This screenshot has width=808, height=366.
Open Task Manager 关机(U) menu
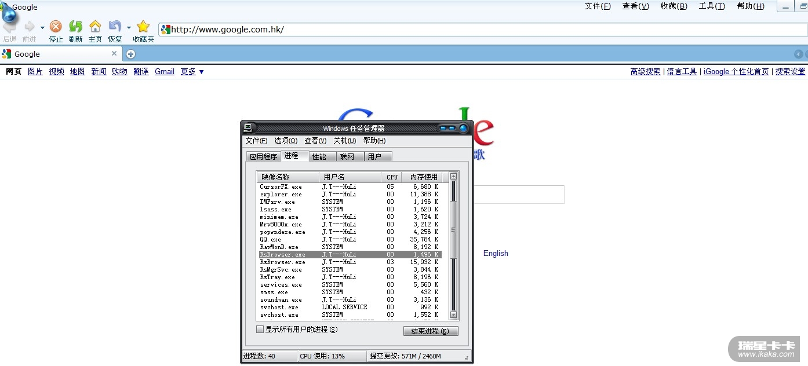pyautogui.click(x=344, y=141)
